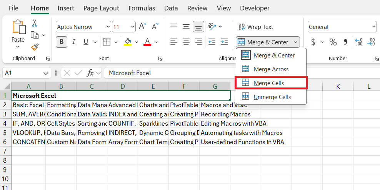
Task: Open font size 11 dropdown
Action: (x=133, y=27)
